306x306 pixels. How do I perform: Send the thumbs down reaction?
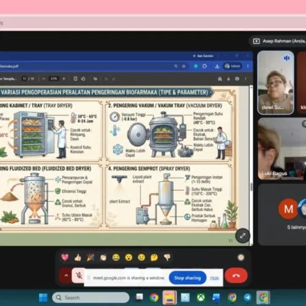[x=167, y=258]
